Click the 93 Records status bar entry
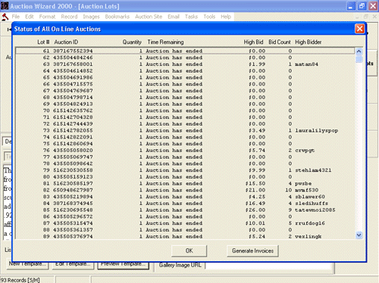This screenshot has height=283, width=379. [20, 280]
